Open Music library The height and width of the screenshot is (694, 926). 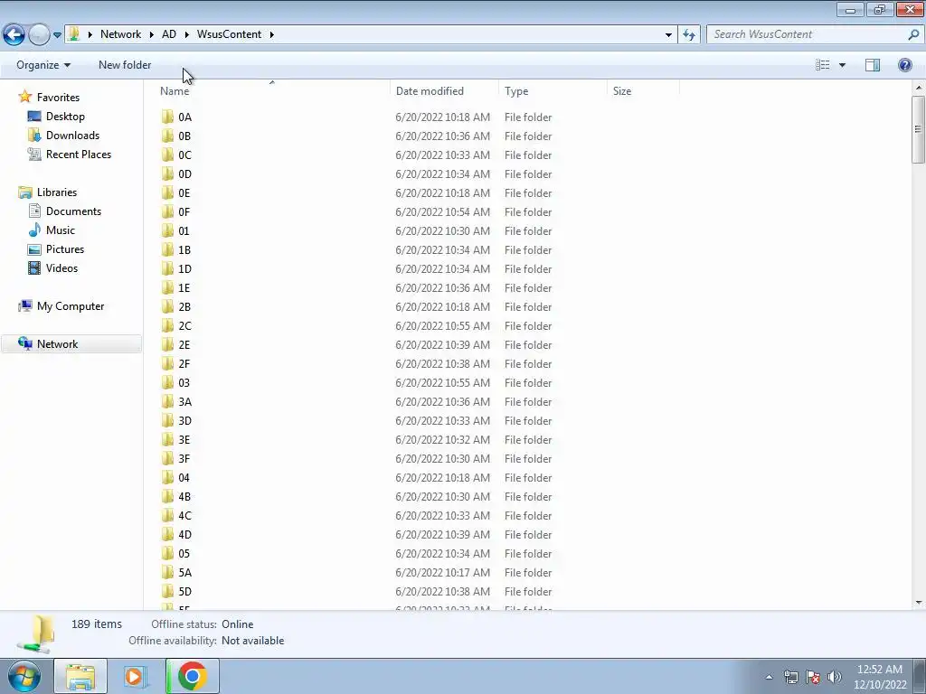[x=61, y=230]
